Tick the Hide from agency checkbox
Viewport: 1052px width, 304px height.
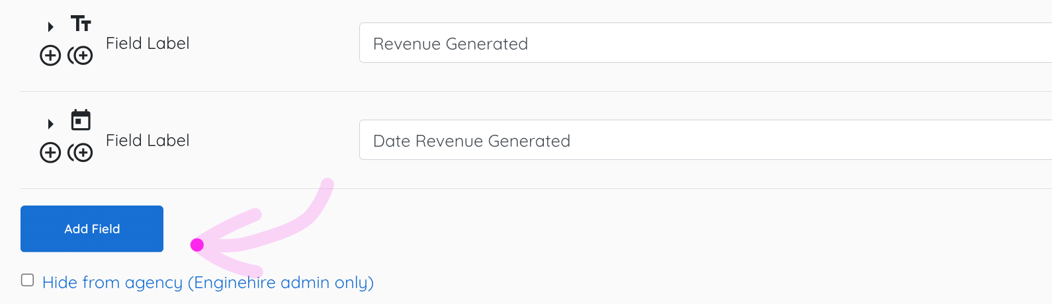27,280
